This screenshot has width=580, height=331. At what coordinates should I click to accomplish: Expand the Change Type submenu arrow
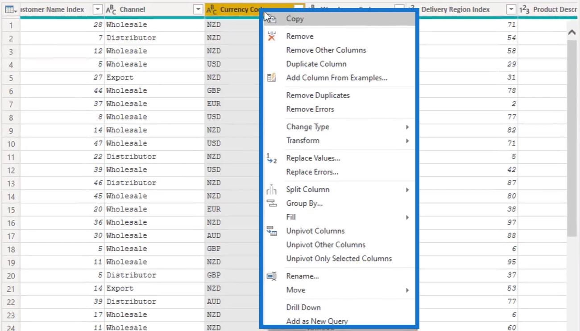tap(407, 127)
